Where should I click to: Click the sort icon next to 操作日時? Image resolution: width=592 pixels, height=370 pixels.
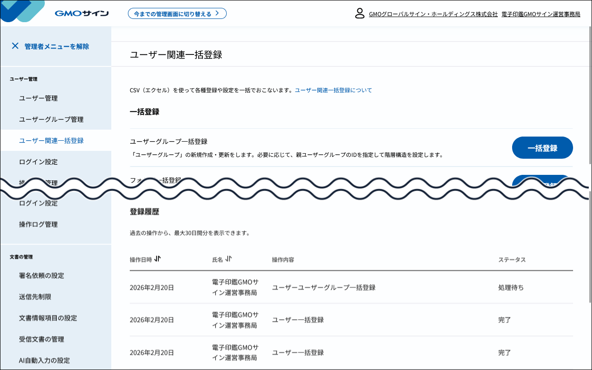pos(157,259)
